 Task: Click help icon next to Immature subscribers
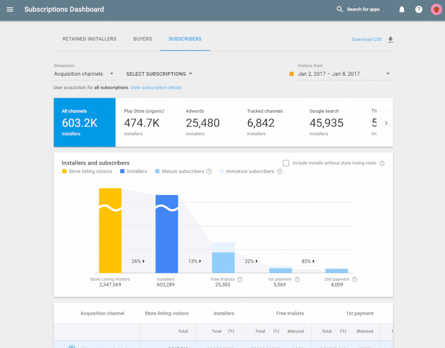pyautogui.click(x=280, y=172)
